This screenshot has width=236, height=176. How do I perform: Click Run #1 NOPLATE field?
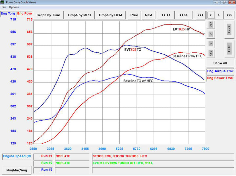[x=72, y=156]
